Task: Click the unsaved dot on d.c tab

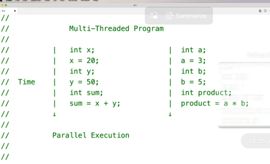Action: point(15,11)
